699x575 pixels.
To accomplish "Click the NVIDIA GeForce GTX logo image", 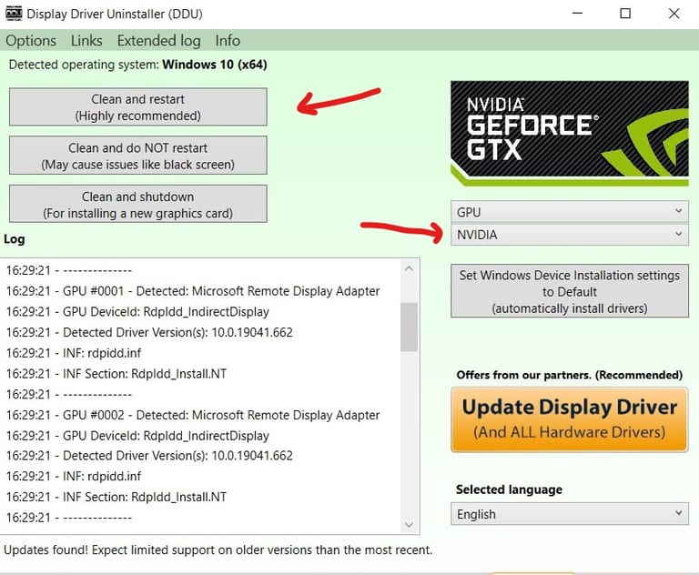I will pyautogui.click(x=569, y=133).
